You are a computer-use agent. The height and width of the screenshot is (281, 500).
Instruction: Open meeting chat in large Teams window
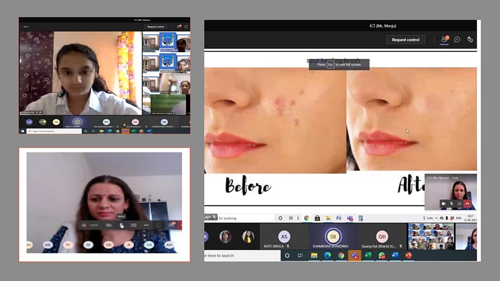click(x=457, y=40)
